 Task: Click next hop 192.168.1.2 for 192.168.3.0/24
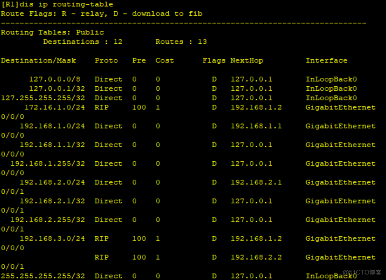click(256, 239)
